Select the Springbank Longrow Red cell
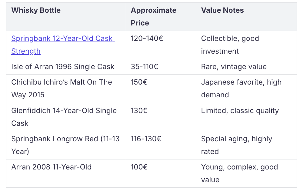This screenshot has width=303, height=191. (x=66, y=146)
